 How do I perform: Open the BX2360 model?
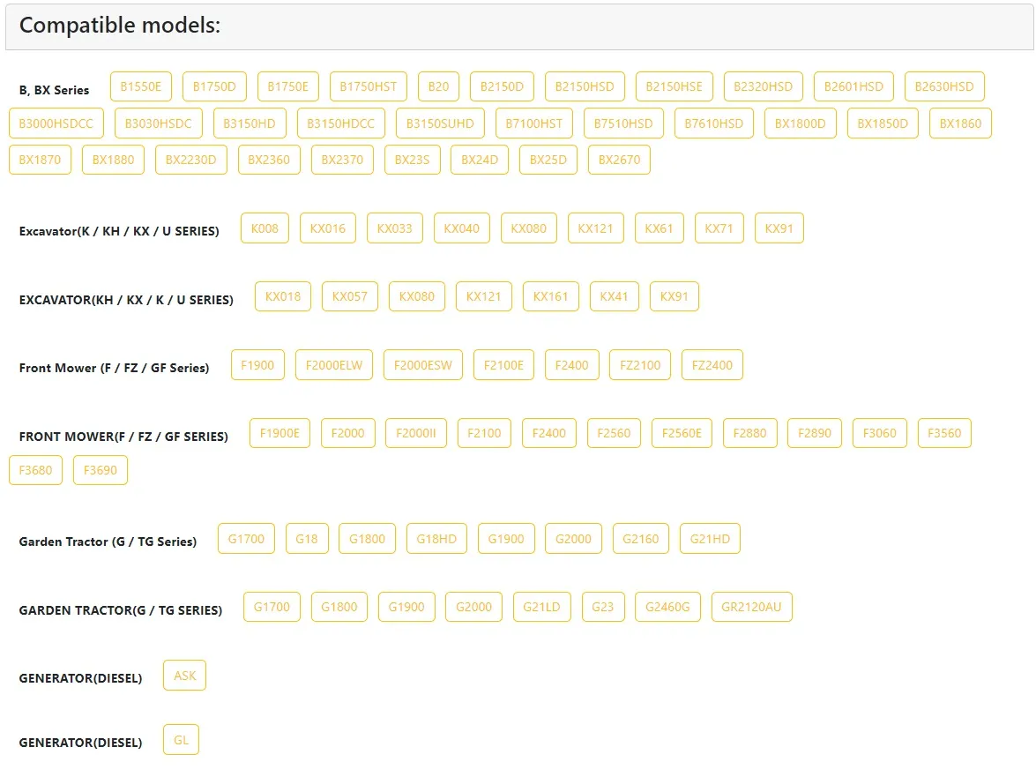tap(269, 160)
